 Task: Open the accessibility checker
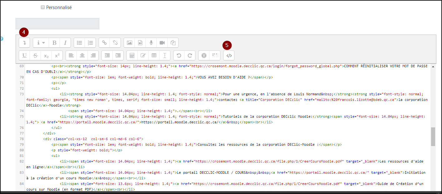[204, 55]
